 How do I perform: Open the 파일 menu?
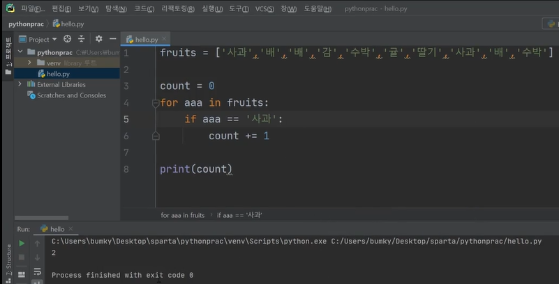point(33,9)
